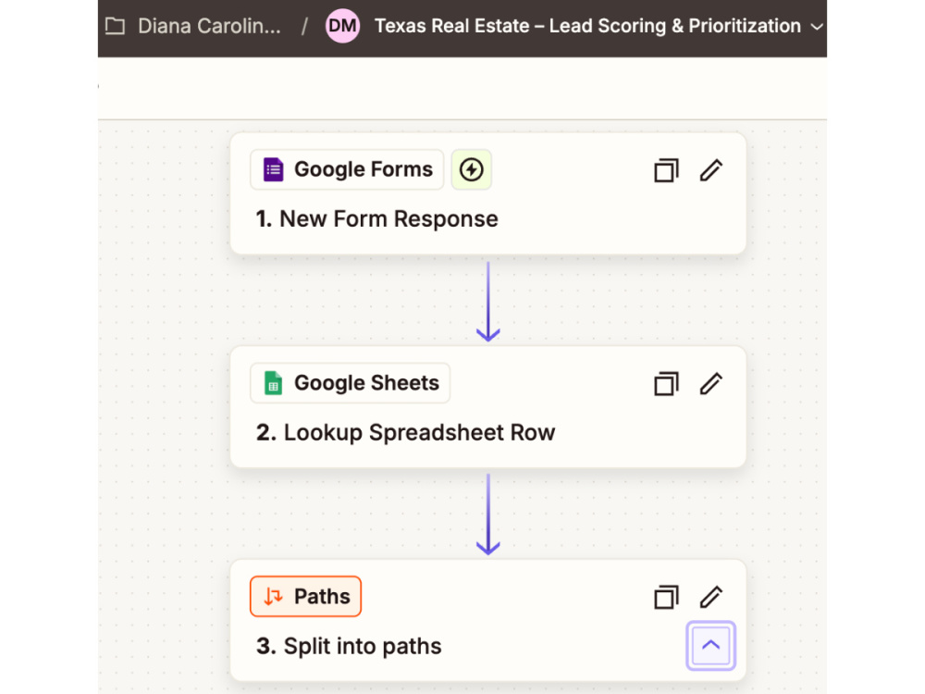Click the Texas Real Estate Zap title
Image resolution: width=925 pixels, height=694 pixels.
click(x=587, y=26)
